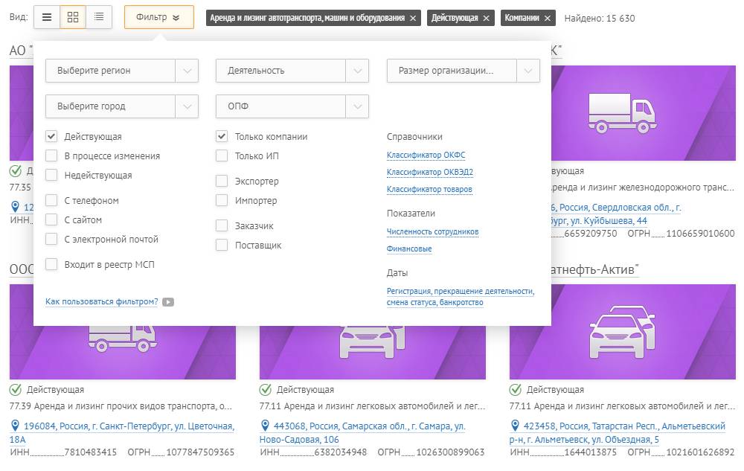Viewport: 744px width, 471px height.
Task: Switch to list view icon
Action: 47,17
